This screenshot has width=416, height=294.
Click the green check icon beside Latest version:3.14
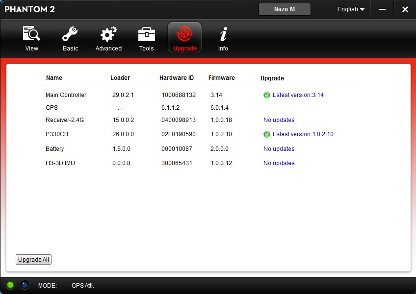[x=267, y=95]
